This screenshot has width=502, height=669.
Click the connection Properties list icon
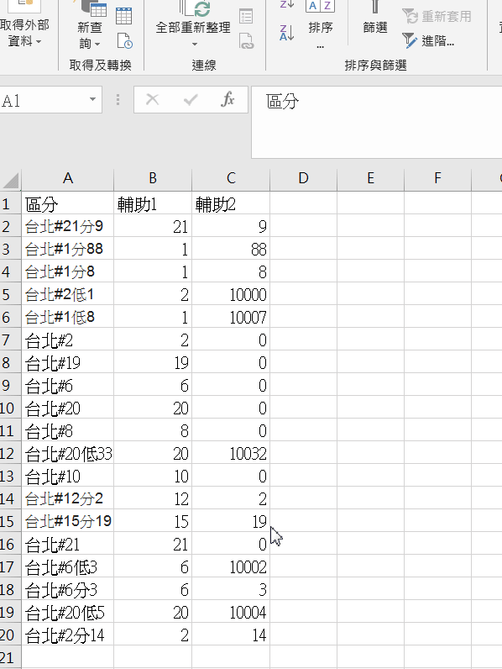pyautogui.click(x=246, y=16)
